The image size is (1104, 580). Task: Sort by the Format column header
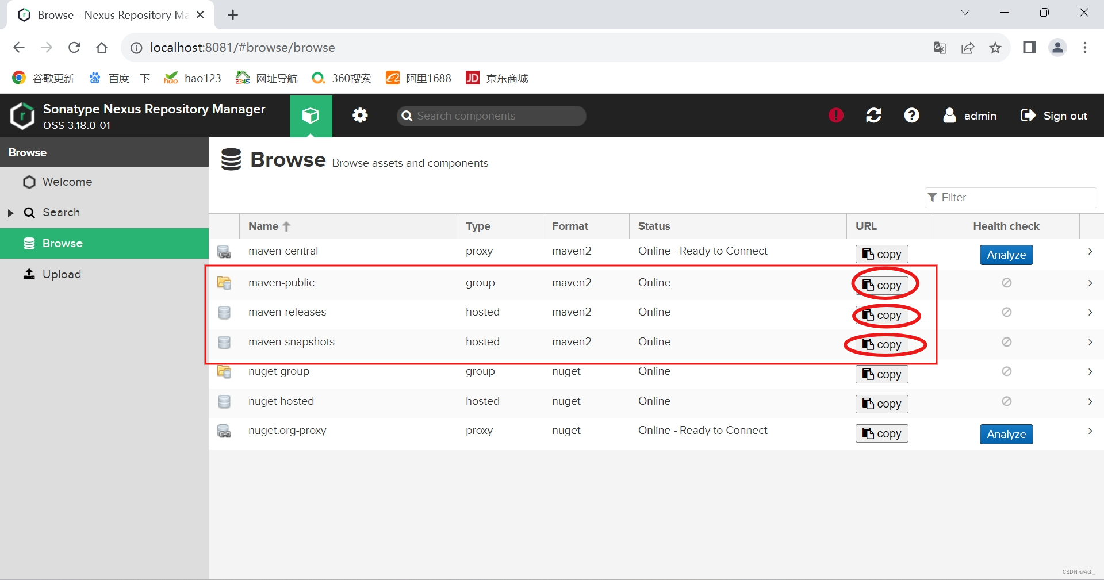(586, 226)
